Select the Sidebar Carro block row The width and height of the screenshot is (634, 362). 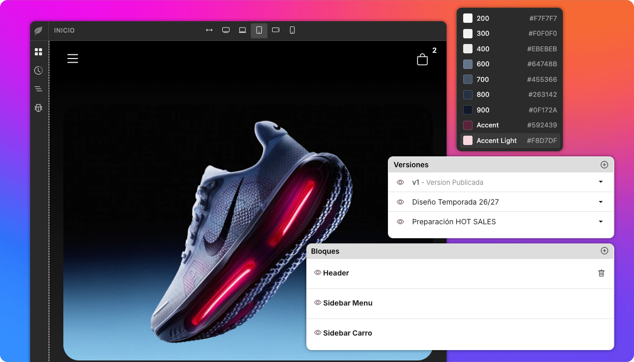(460, 334)
